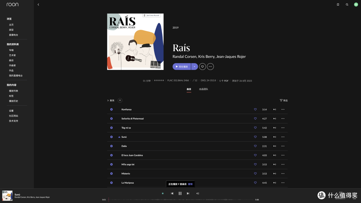The height and width of the screenshot is (203, 361).
Task: Open 专辑 albums in library
Action: click(11, 50)
